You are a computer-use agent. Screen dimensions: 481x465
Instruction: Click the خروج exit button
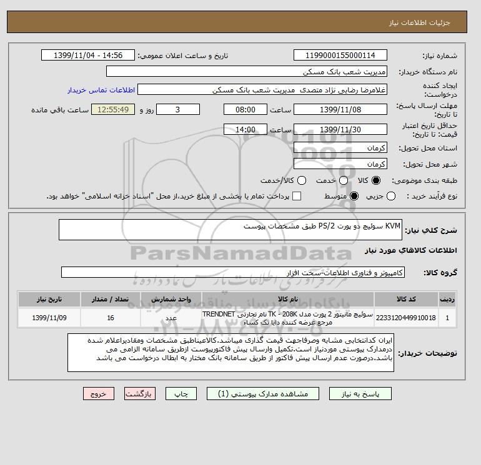pos(99,394)
